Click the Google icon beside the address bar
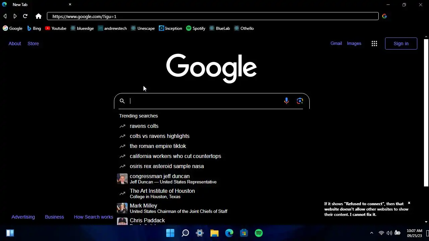 tap(384, 16)
